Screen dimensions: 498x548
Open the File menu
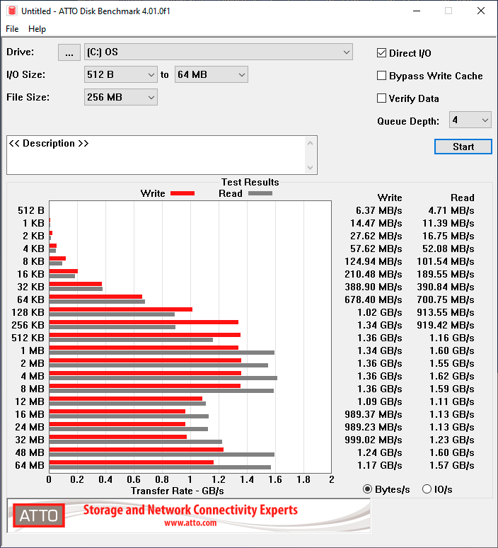(x=12, y=29)
